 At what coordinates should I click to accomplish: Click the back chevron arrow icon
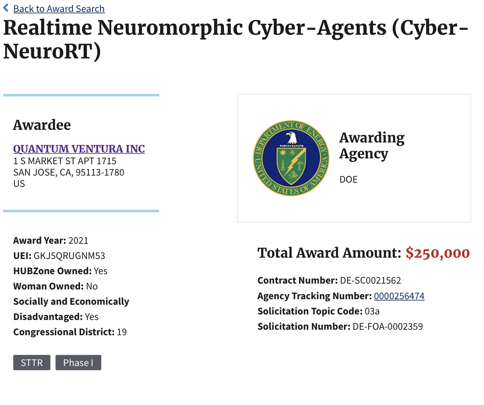pos(6,8)
